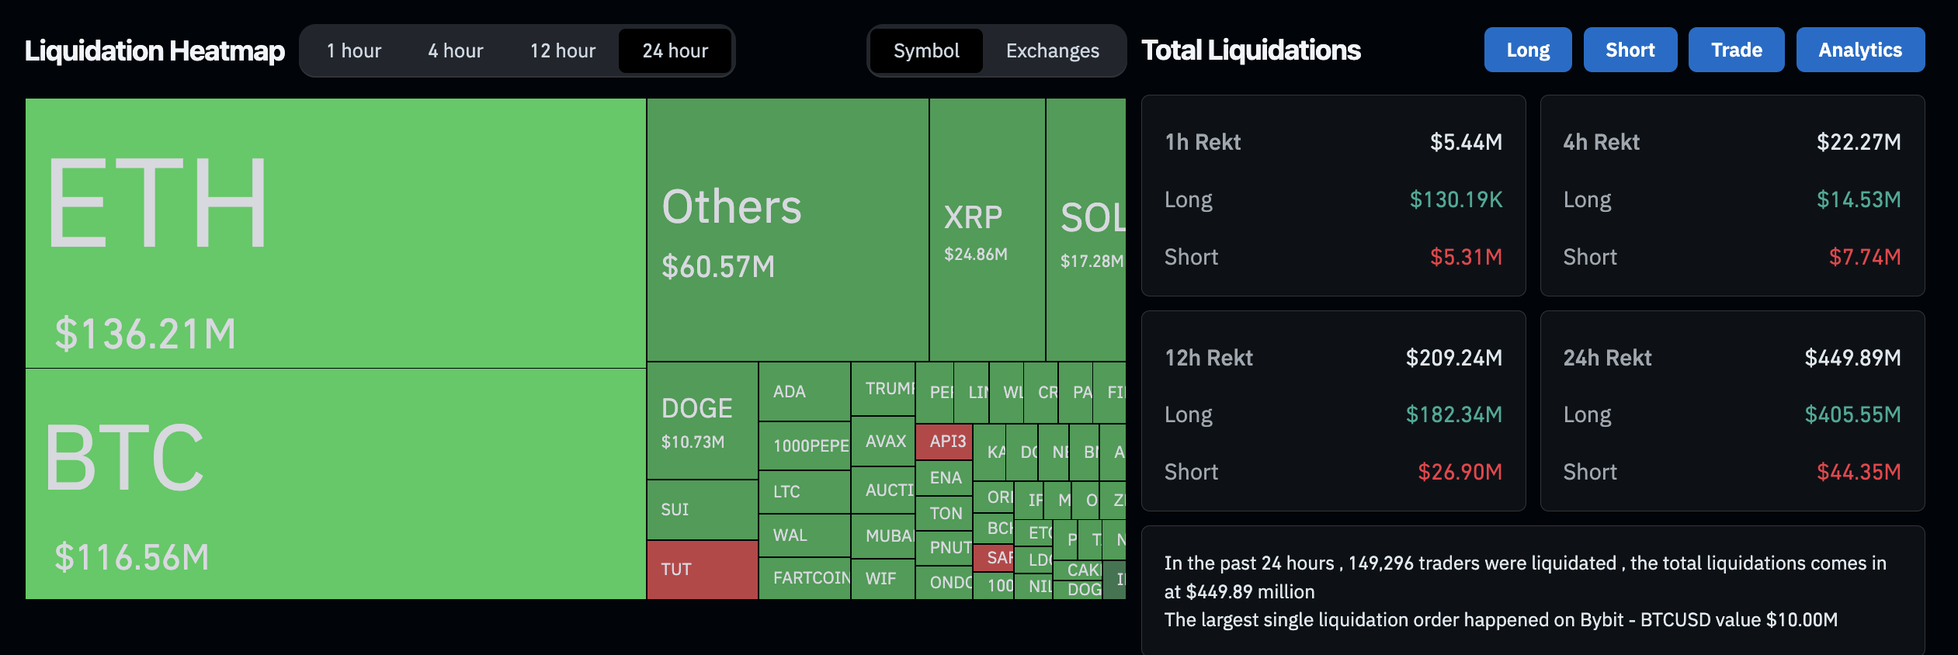Click the Others $60.57M tile

(x=787, y=230)
